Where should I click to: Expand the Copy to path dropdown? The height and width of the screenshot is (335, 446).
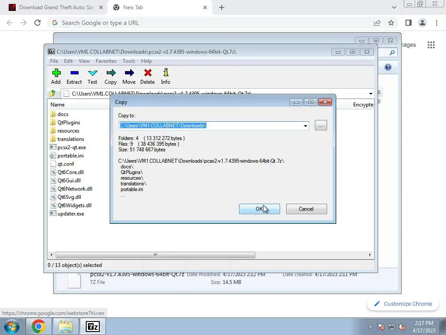(x=305, y=126)
